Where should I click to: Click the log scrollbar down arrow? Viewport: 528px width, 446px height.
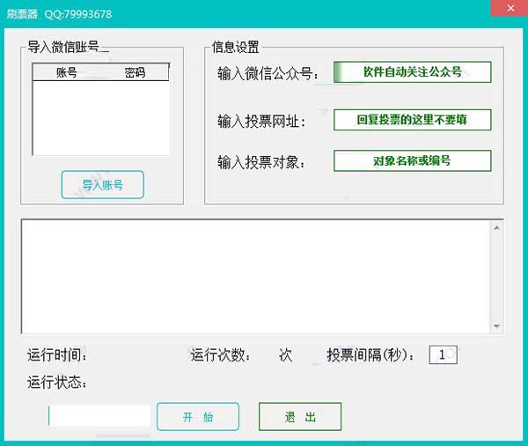496,326
